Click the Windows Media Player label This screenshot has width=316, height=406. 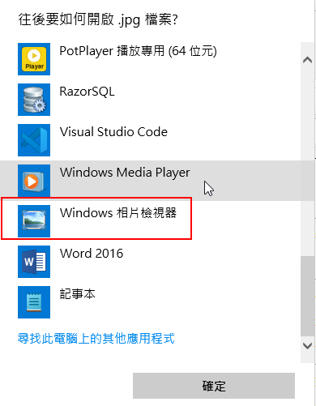125,173
